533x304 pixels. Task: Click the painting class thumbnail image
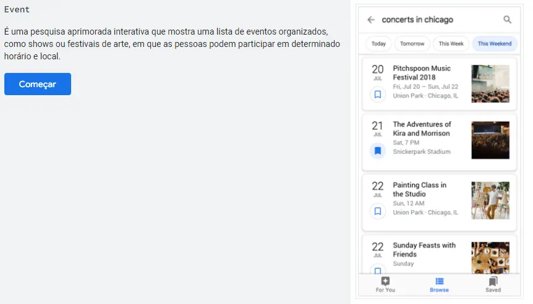(490, 200)
